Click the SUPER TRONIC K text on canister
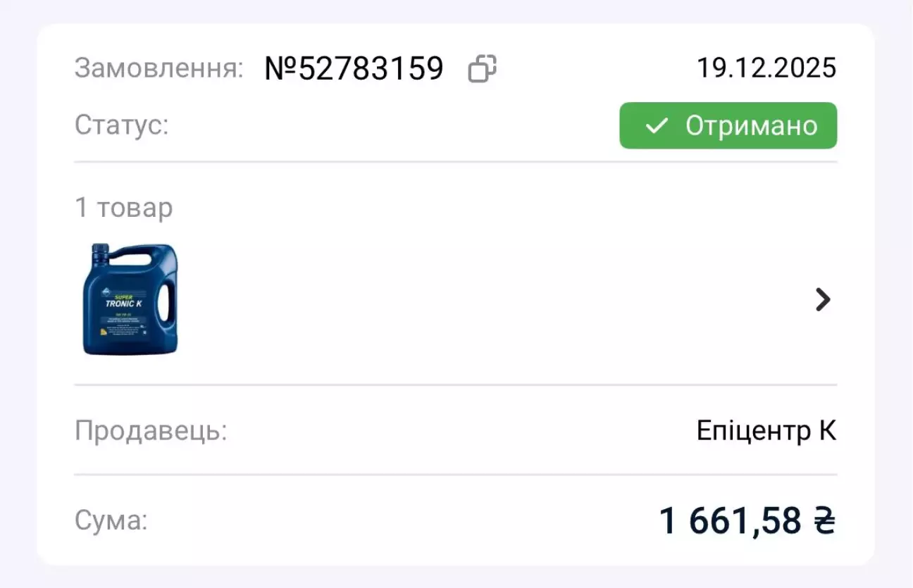Viewport: 913px width, 588px height. (x=125, y=301)
